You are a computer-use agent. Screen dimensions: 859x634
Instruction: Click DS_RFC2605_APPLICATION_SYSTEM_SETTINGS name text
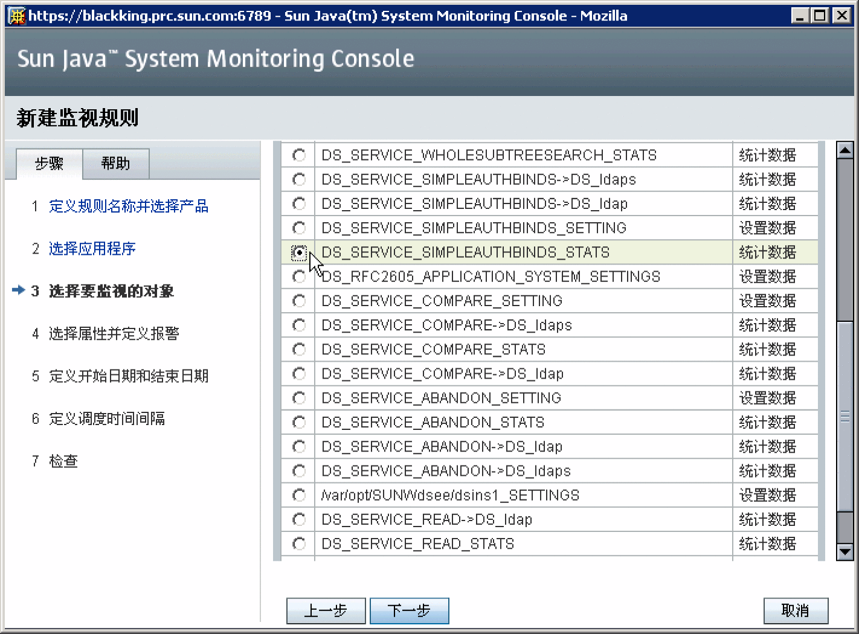(491, 277)
